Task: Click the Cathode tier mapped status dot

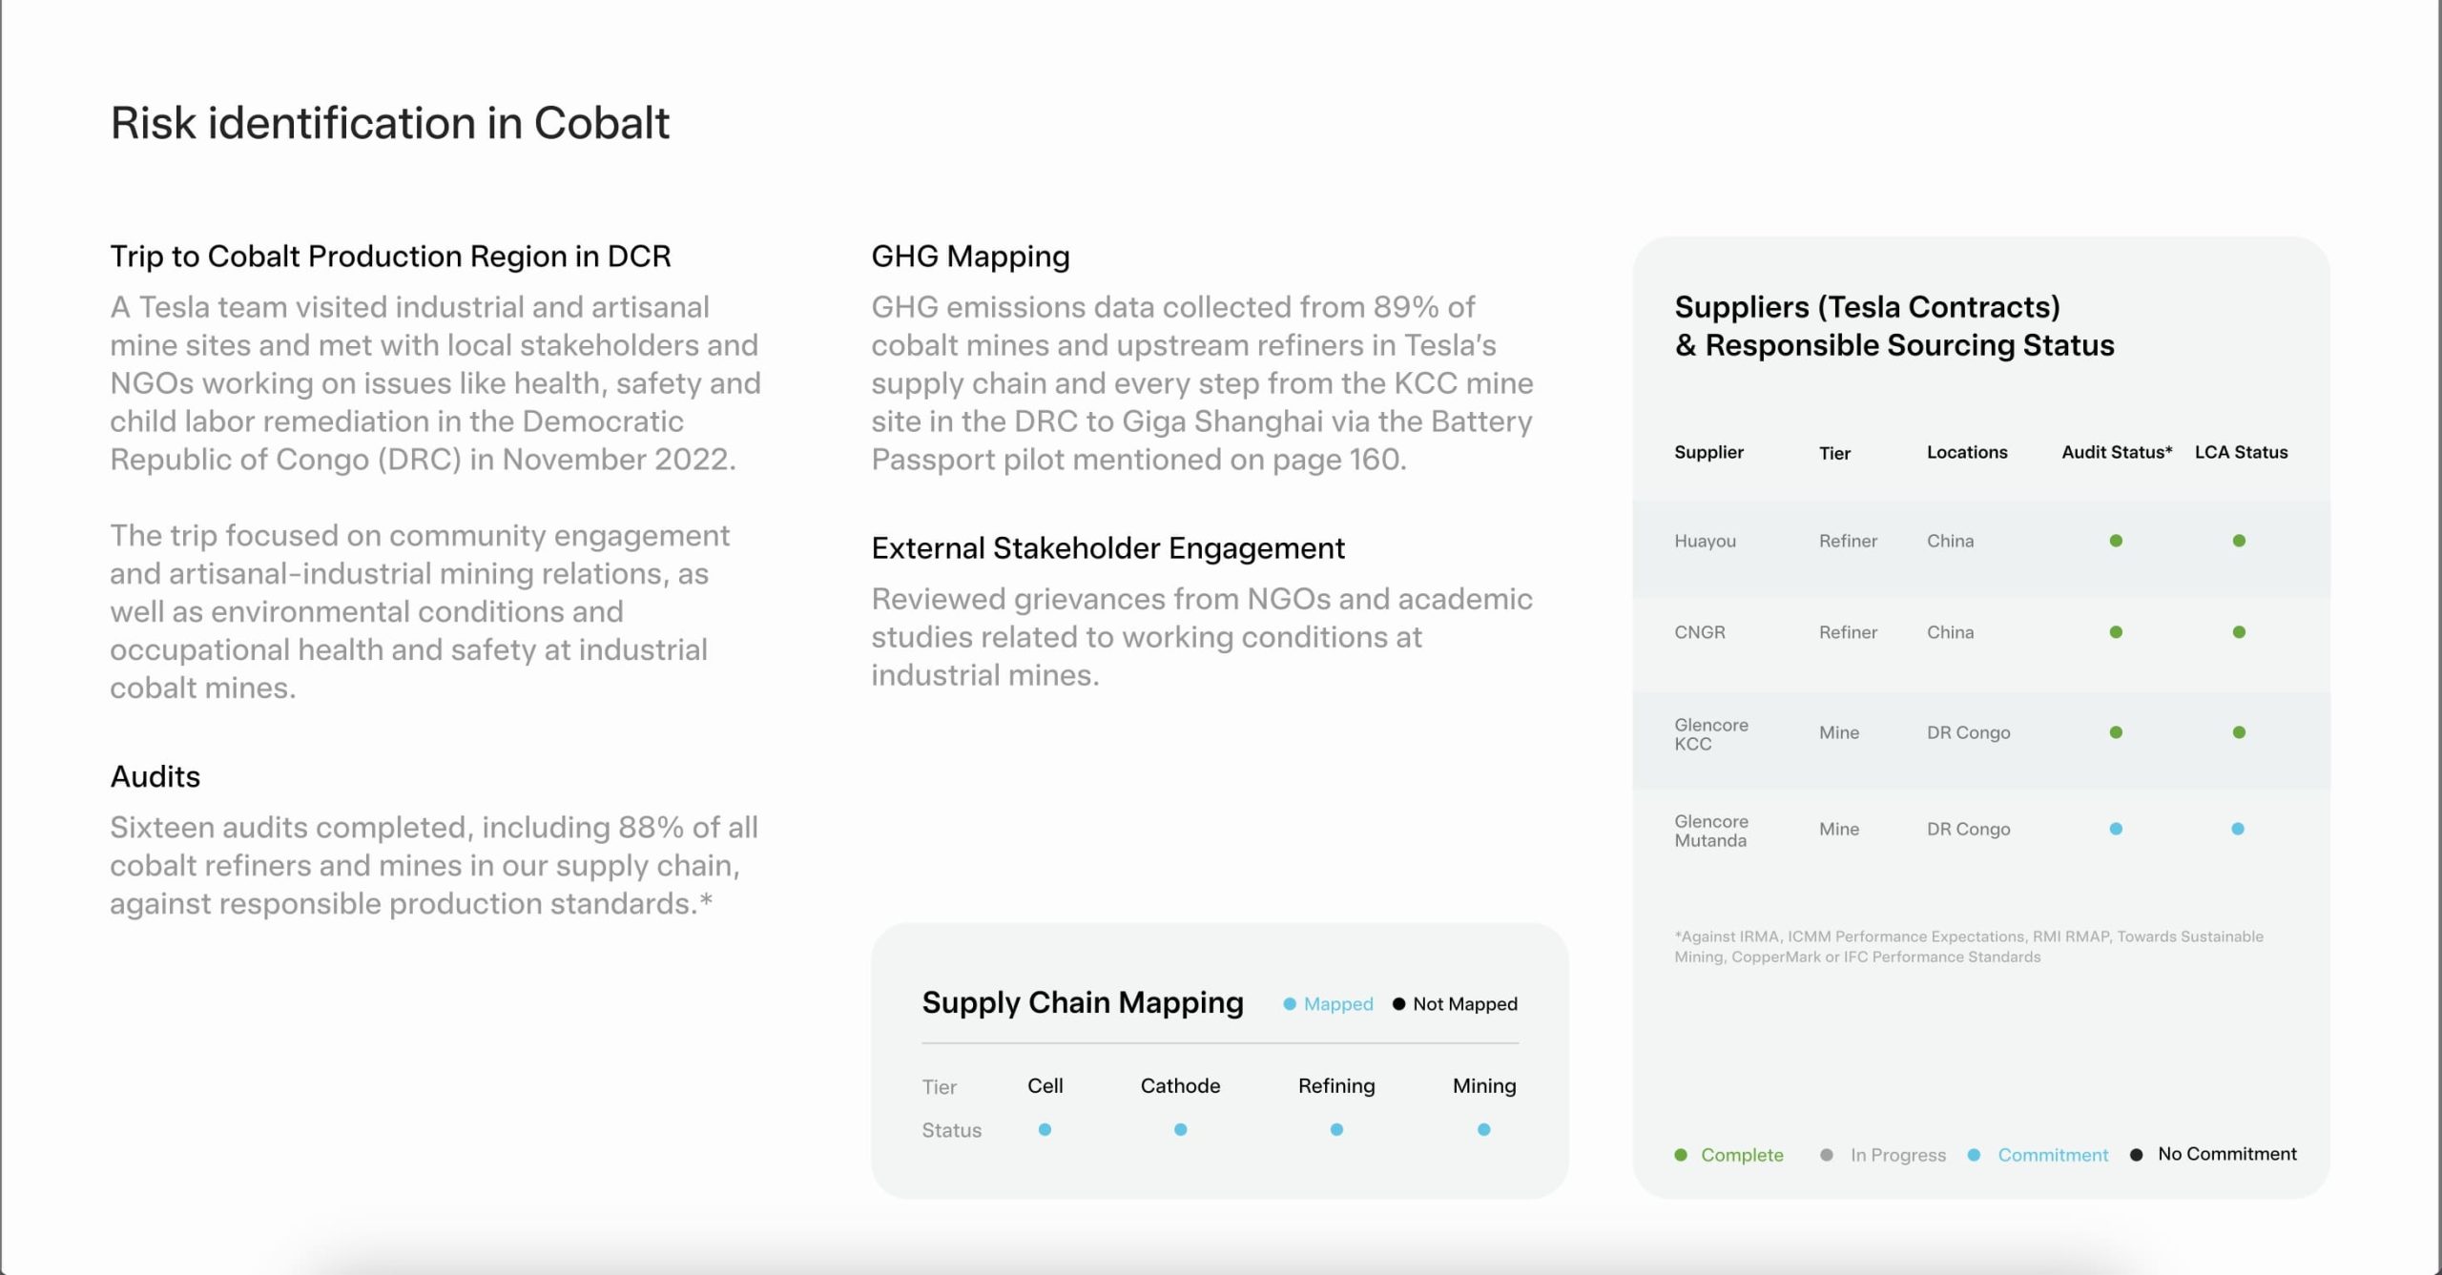Action: (x=1180, y=1129)
